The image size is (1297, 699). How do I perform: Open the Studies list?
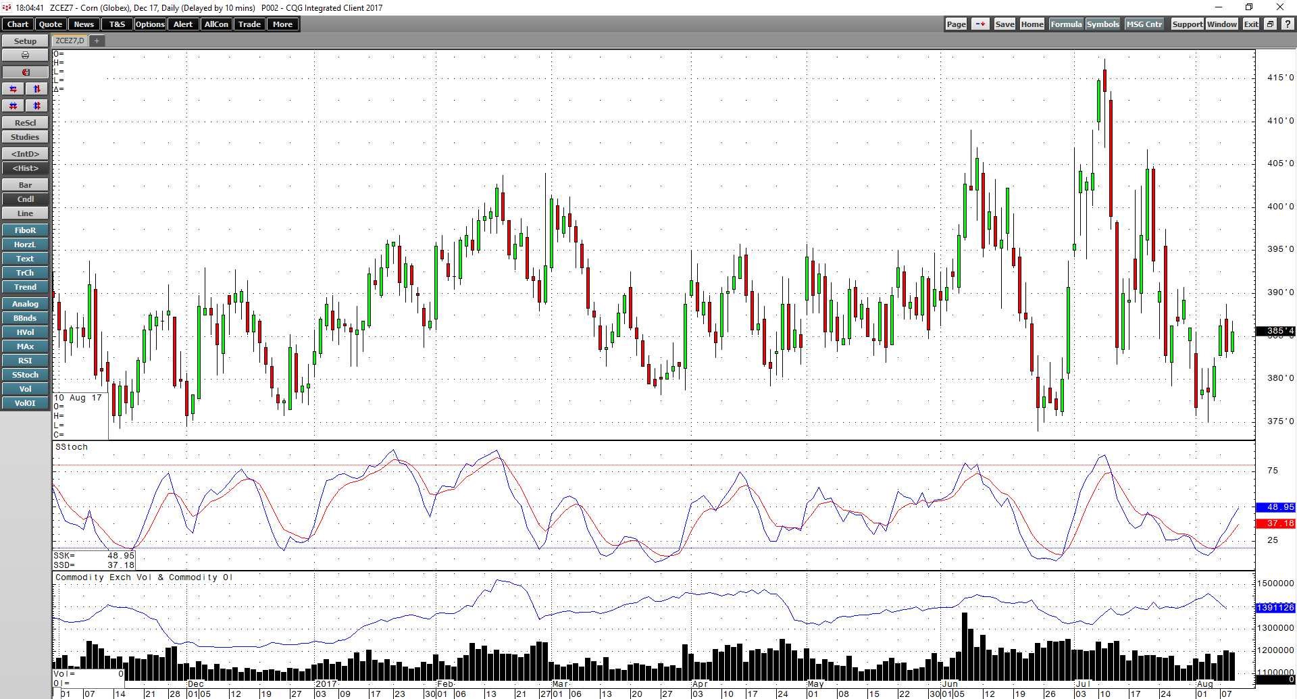pyautogui.click(x=25, y=137)
